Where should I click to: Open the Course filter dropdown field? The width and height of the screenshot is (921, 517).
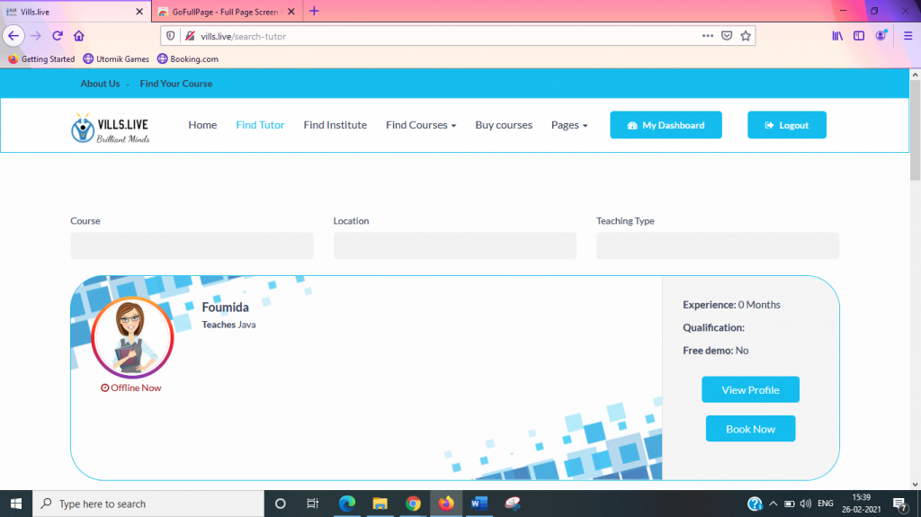pos(192,245)
